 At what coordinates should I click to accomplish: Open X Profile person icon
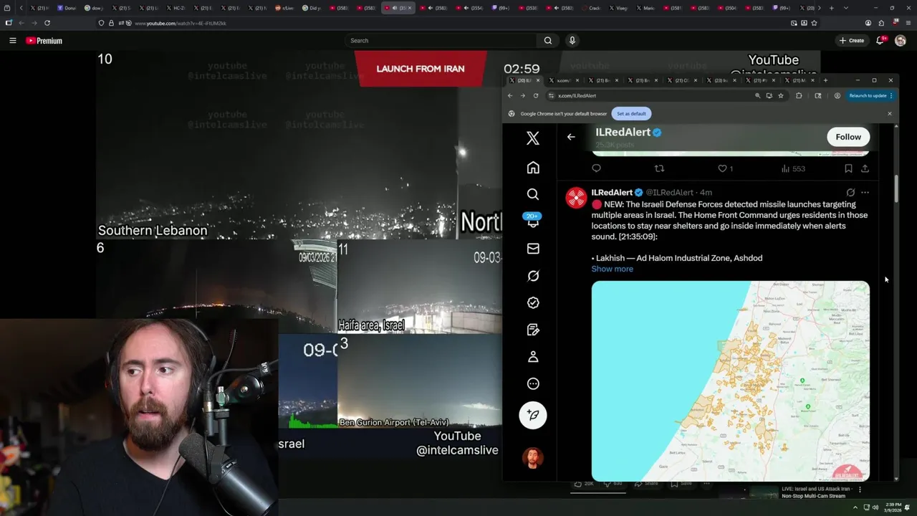click(533, 357)
